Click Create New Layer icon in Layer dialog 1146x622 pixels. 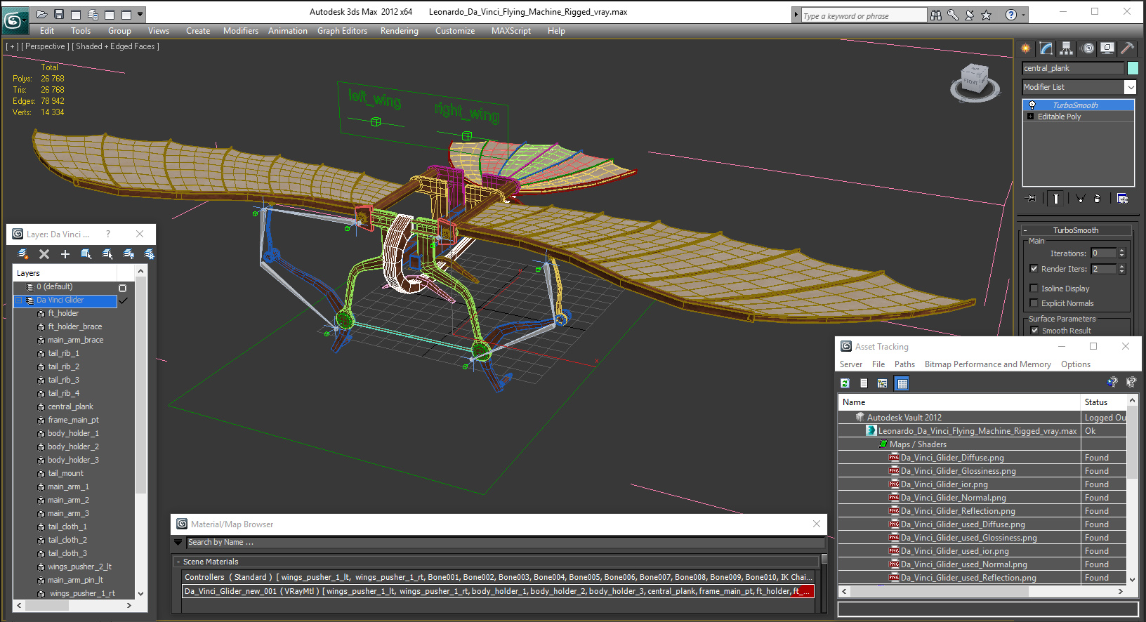click(x=23, y=254)
